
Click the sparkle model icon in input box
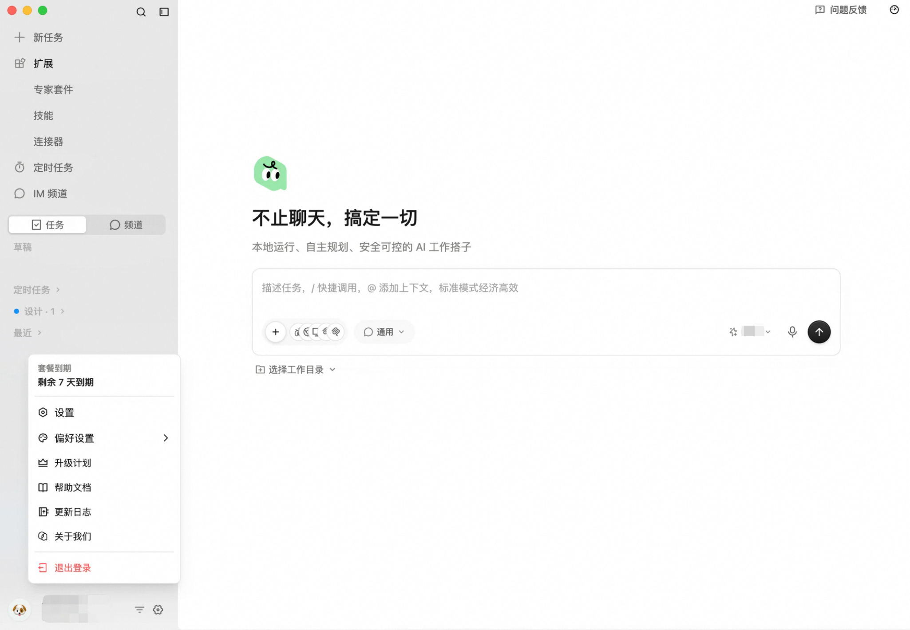733,332
